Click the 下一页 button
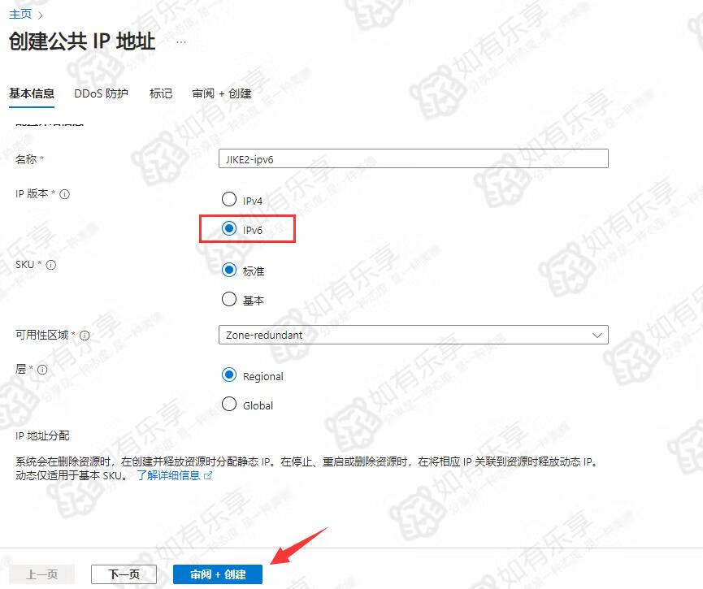The image size is (703, 589). [x=124, y=574]
